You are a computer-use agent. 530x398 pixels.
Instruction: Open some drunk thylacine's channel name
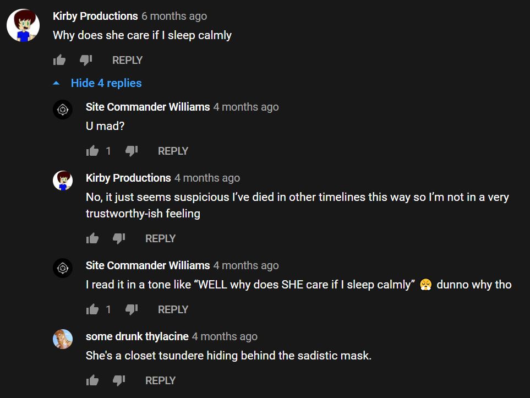[x=137, y=336]
